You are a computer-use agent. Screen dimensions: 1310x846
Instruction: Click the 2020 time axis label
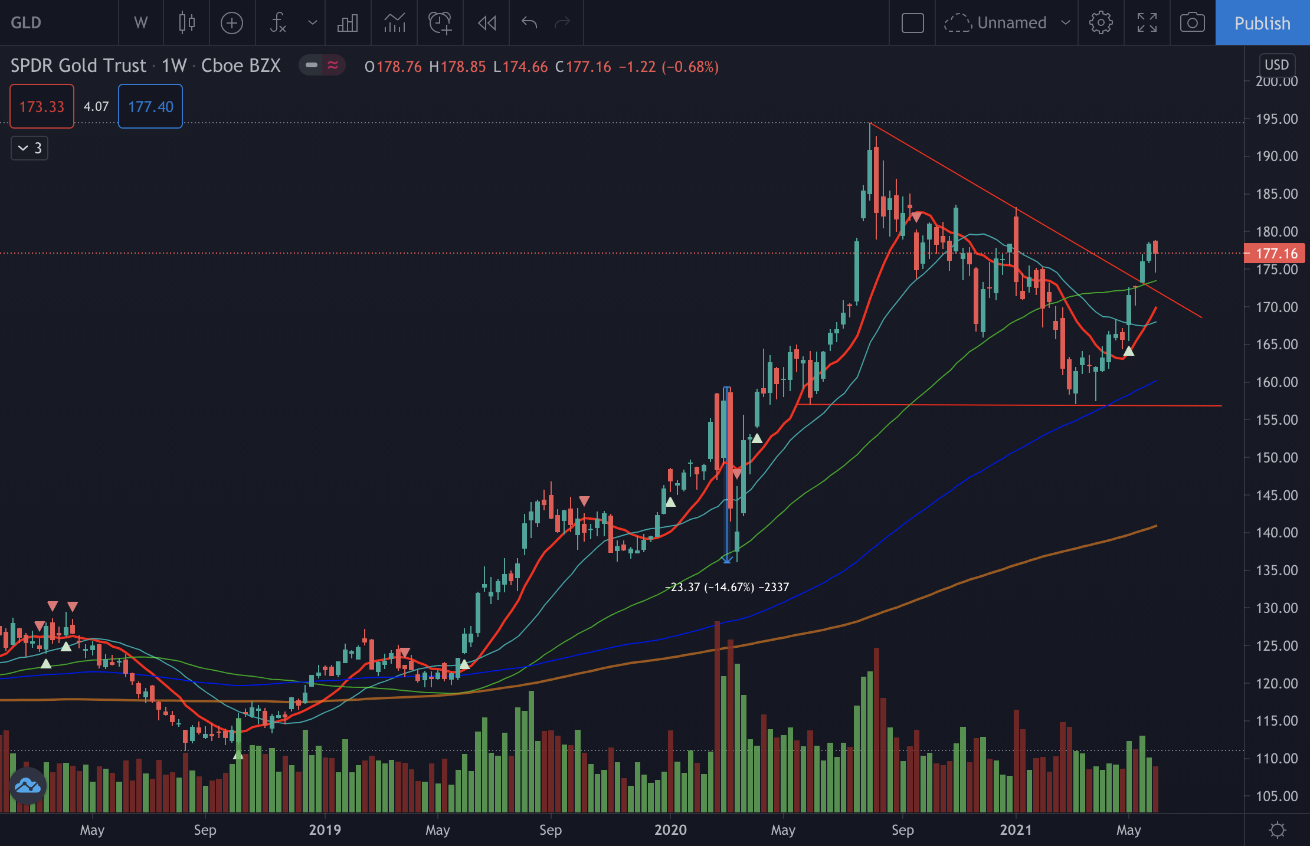tap(670, 830)
